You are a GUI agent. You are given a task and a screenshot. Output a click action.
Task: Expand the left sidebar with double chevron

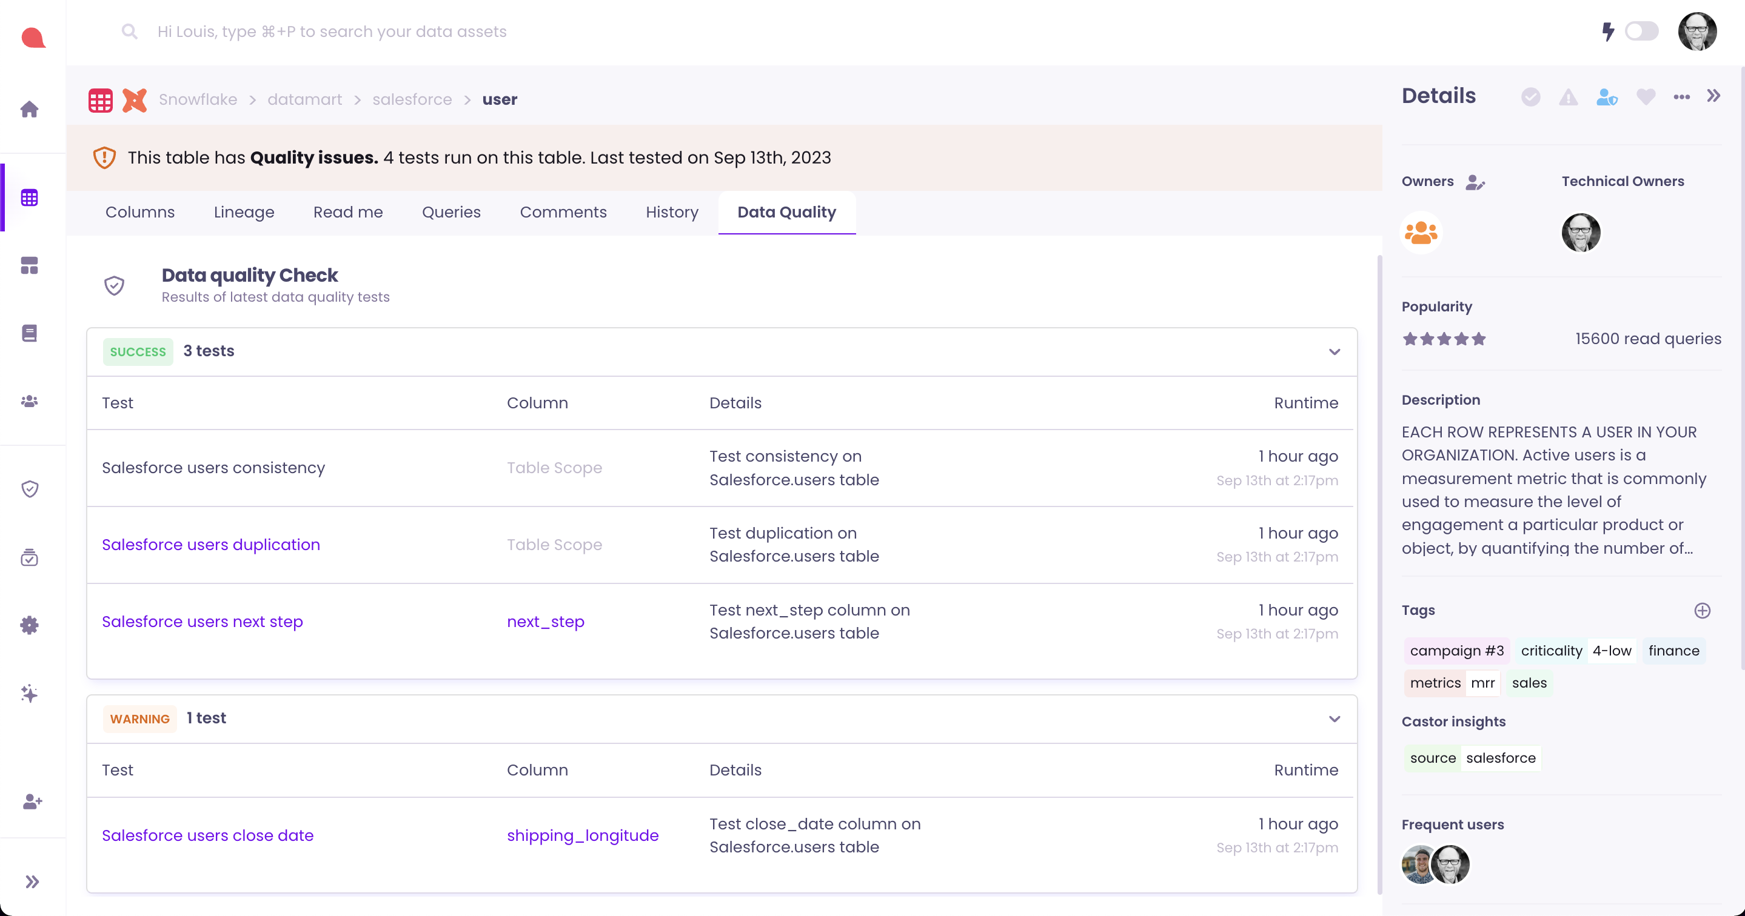[x=32, y=881]
